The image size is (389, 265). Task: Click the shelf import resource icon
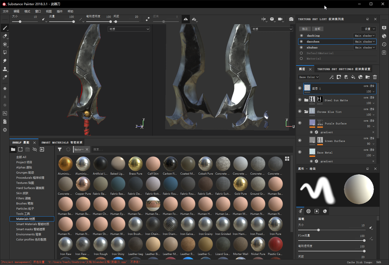[42, 149]
